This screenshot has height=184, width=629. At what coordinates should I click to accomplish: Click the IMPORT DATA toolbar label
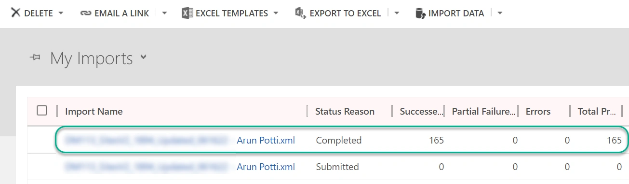(456, 13)
